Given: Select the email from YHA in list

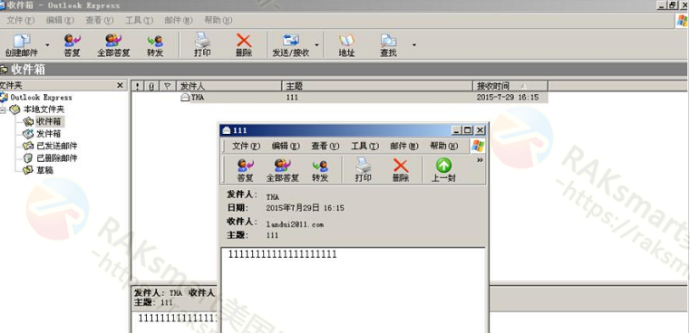Looking at the screenshot, I should (340, 98).
